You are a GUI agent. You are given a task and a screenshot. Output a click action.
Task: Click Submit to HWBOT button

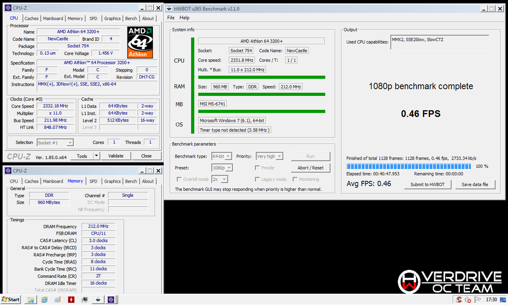(x=428, y=184)
